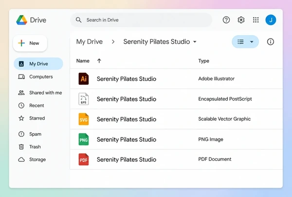Show folder details info icon

pyautogui.click(x=271, y=41)
